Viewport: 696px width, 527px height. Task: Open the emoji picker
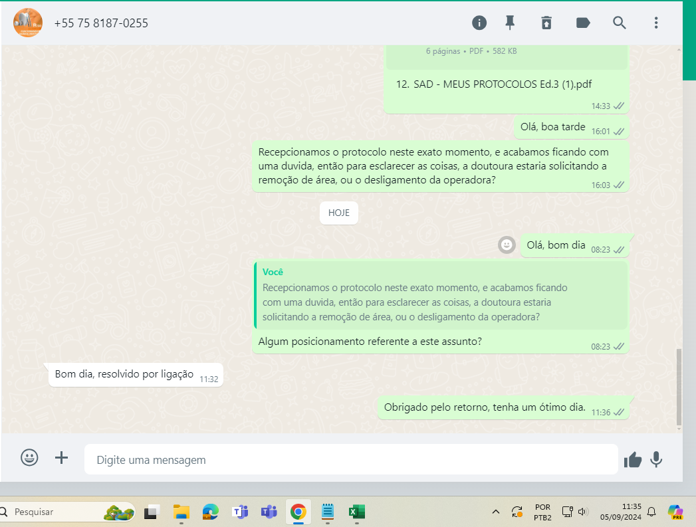(x=29, y=457)
